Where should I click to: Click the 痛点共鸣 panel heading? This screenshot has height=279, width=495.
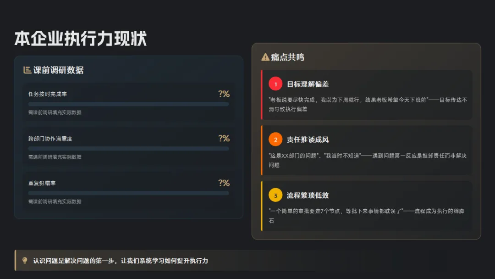(287, 57)
